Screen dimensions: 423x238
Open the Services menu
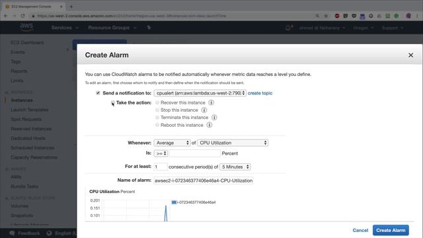tap(65, 28)
